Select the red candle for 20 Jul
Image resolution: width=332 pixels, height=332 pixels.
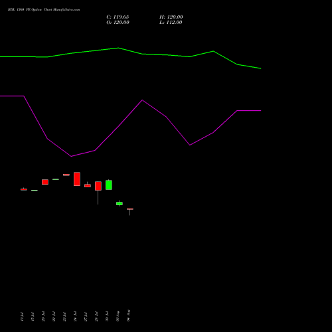(x=45, y=182)
